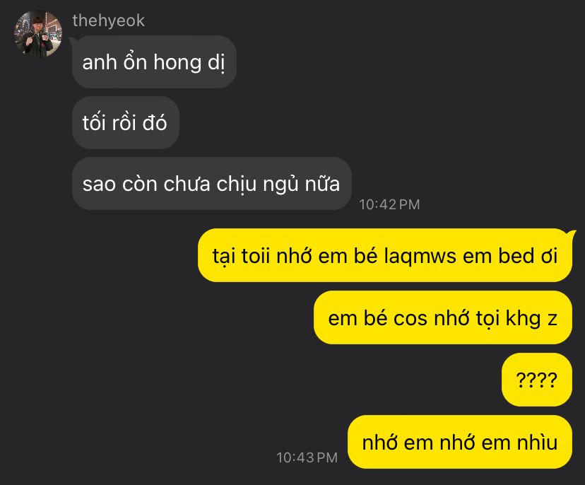585x485 pixels.
Task: Click the 10:43 PM timestamp
Action: [307, 457]
